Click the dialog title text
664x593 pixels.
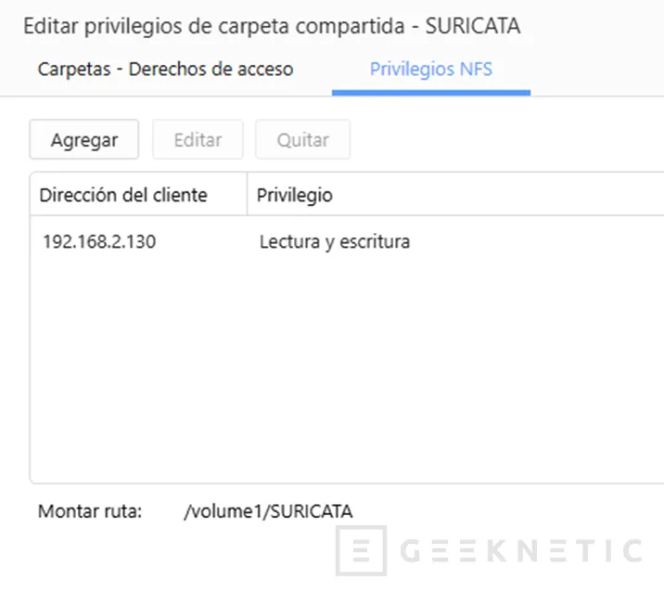point(271,26)
